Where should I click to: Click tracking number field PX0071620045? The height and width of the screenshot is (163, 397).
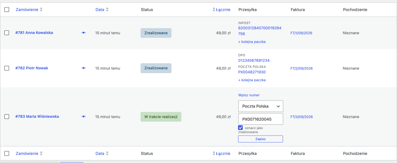[261, 119]
